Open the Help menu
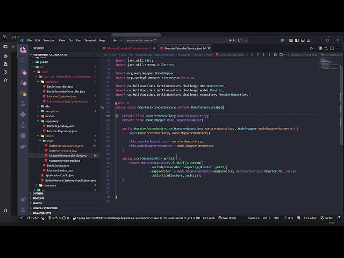 [x=102, y=40]
